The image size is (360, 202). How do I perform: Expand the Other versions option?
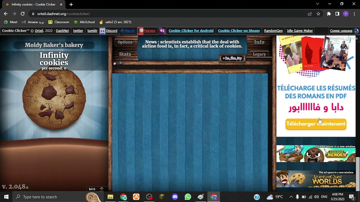click(x=347, y=38)
